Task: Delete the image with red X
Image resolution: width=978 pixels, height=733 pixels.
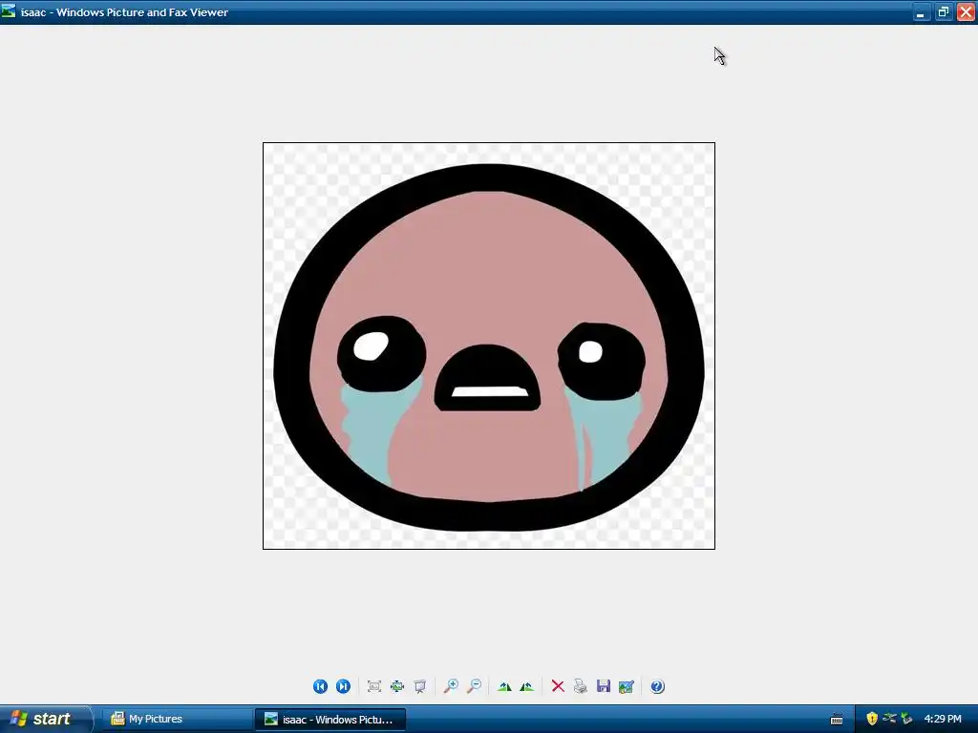Action: point(558,686)
